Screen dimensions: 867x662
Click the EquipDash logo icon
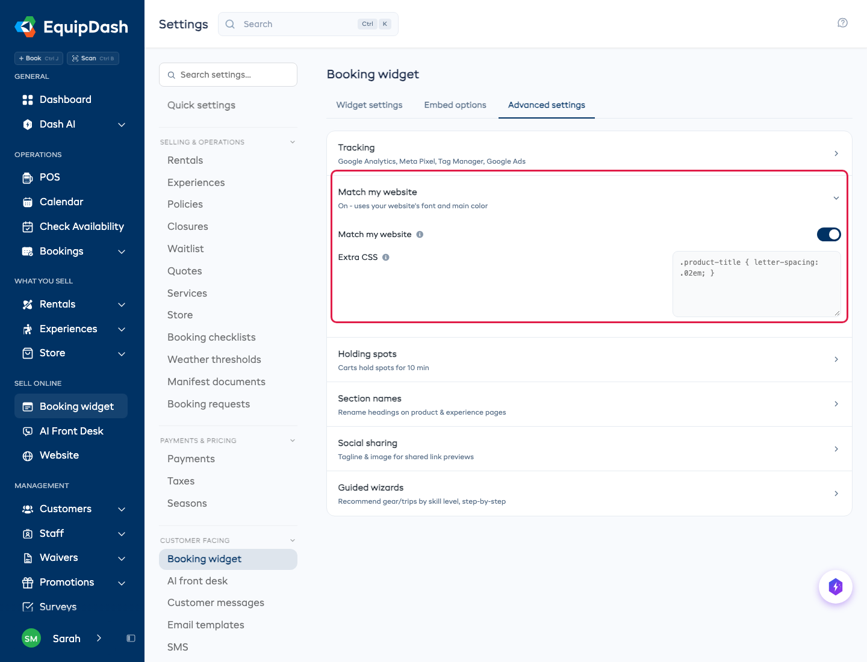coord(26,27)
